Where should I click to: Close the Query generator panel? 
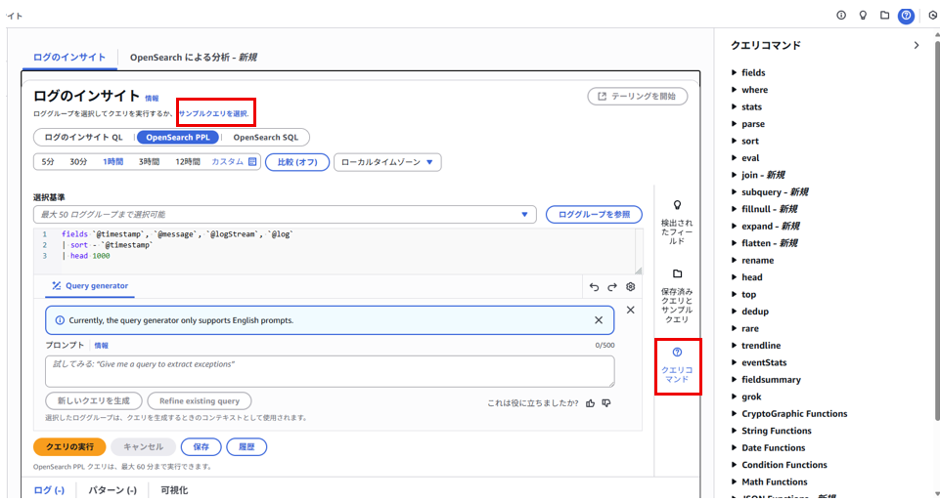pos(630,310)
